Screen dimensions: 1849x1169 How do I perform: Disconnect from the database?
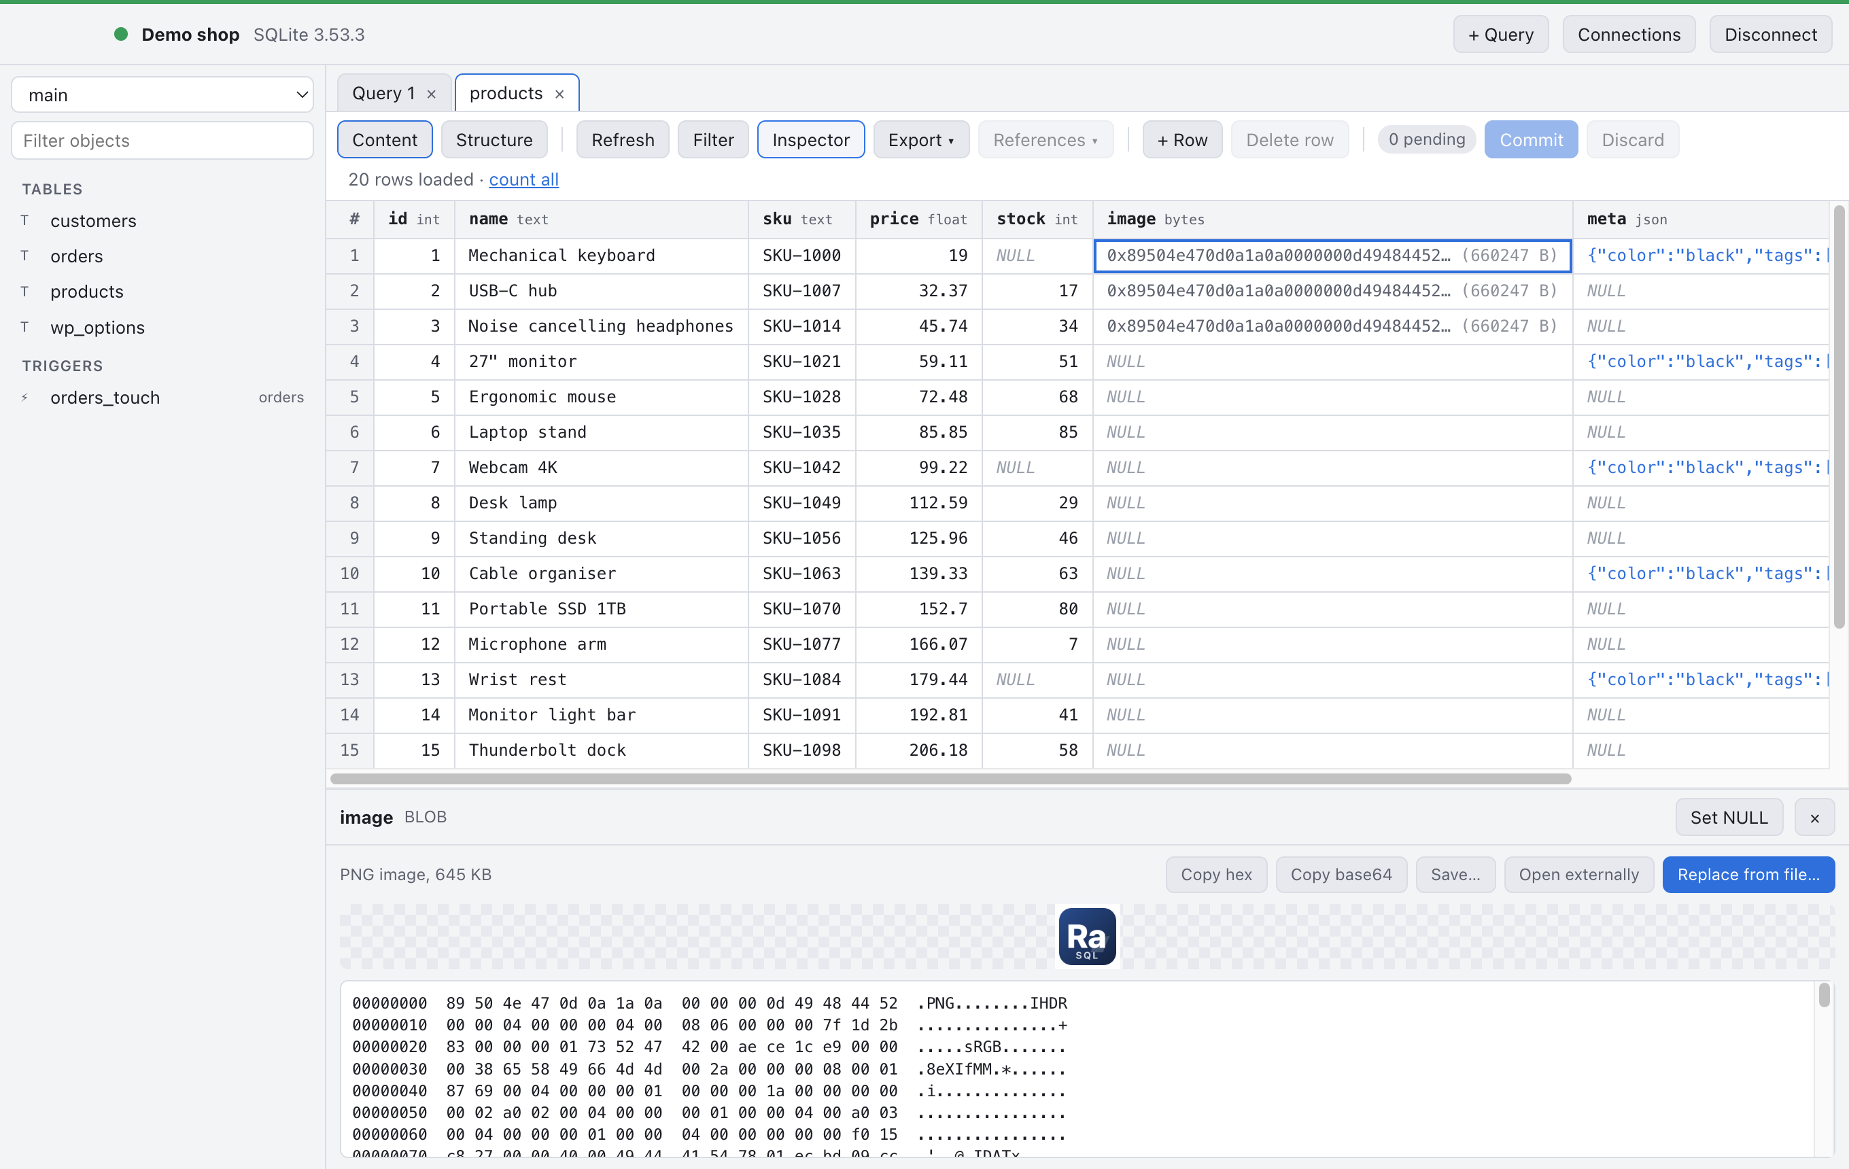coord(1771,35)
